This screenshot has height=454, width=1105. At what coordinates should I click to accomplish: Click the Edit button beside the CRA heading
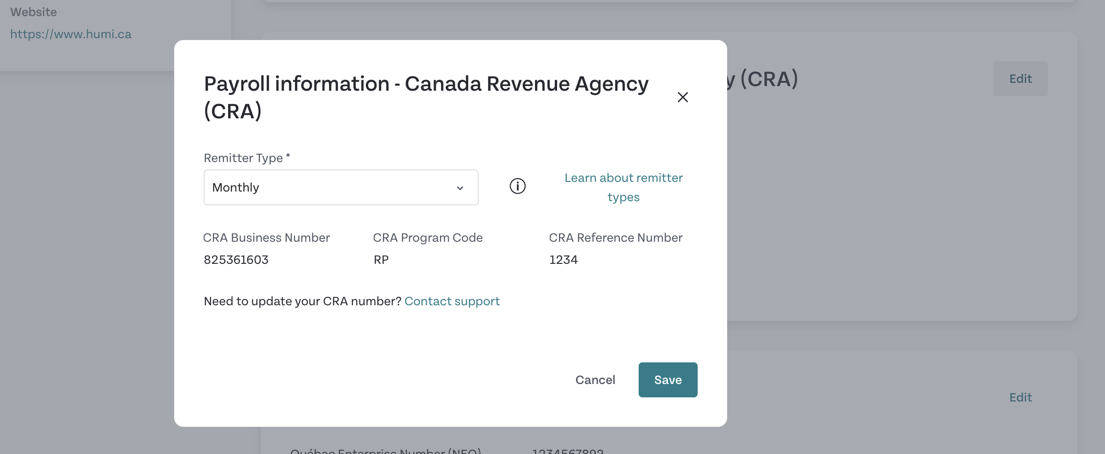(x=1020, y=79)
